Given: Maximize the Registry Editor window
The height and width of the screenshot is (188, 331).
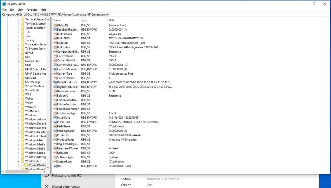Looking at the screenshot, I should click(x=314, y=4).
